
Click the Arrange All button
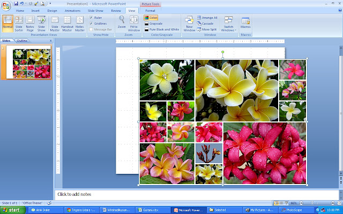click(x=208, y=18)
